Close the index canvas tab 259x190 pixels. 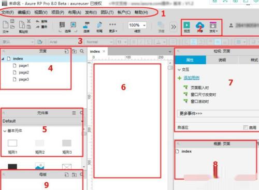click(x=104, y=51)
